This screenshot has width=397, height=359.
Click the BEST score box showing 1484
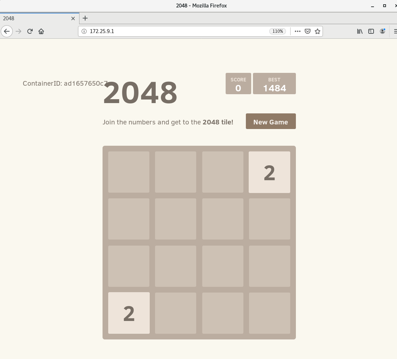(x=274, y=84)
